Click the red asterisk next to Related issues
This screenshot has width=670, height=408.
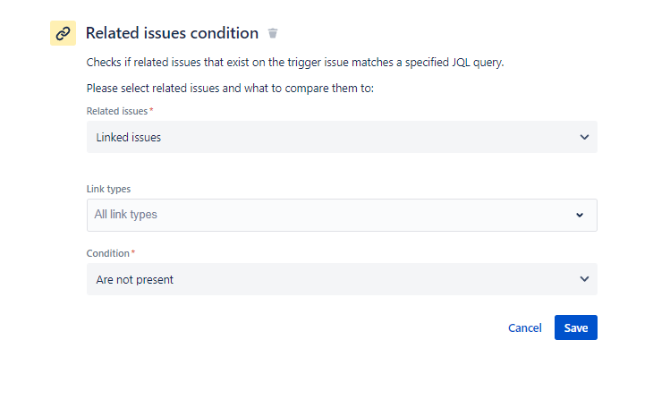click(x=151, y=110)
